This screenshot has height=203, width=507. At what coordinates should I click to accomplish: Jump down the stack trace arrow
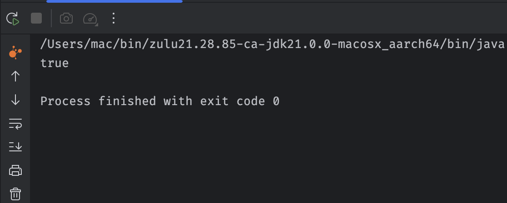coord(15,100)
